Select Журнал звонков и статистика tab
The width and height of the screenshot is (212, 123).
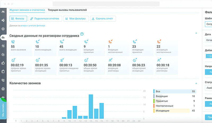pyautogui.click(x=27, y=10)
